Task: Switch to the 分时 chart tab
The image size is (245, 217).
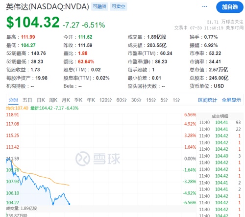Action: [13, 100]
